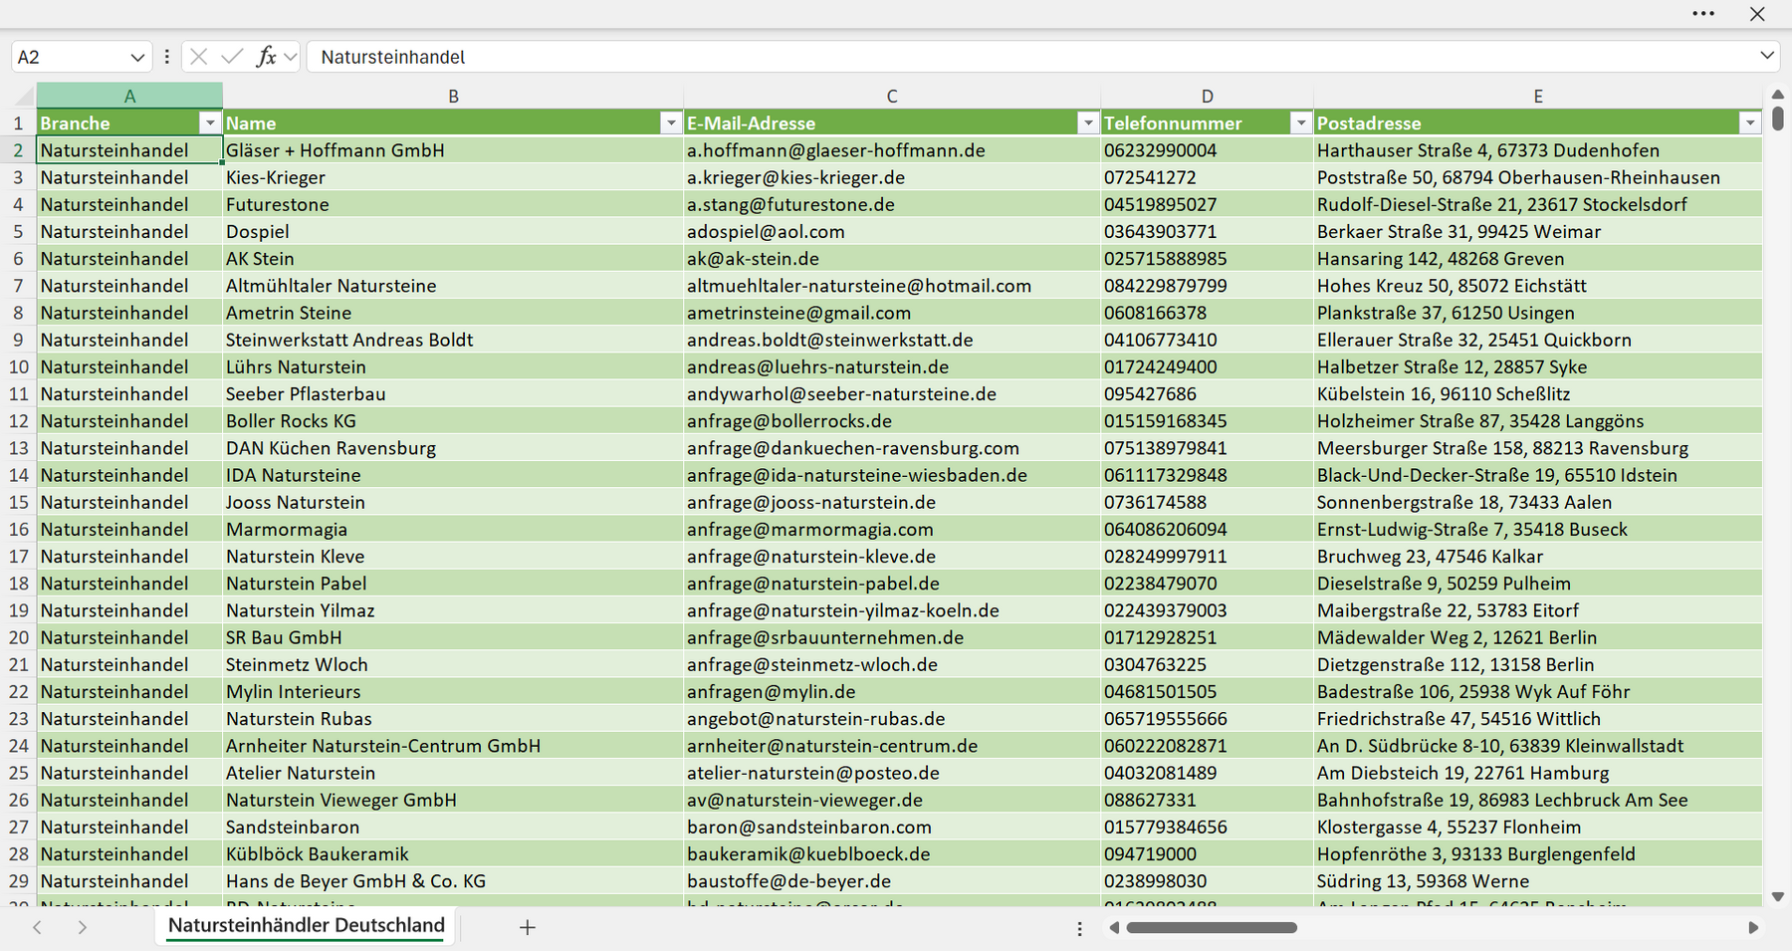Select row 12 header
This screenshot has height=951, width=1792.
pos(18,421)
